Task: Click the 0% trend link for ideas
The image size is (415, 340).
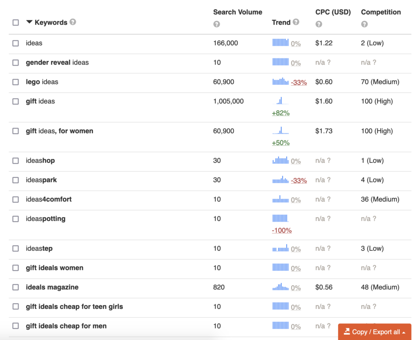Action: pyautogui.click(x=296, y=43)
